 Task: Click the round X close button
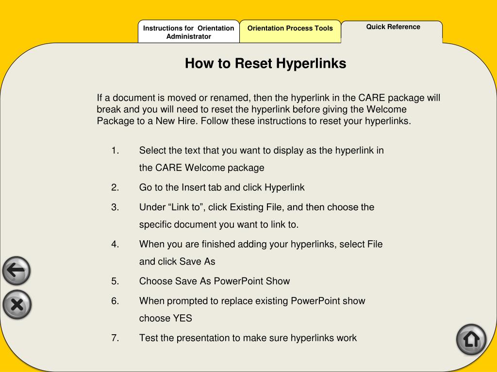17,305
